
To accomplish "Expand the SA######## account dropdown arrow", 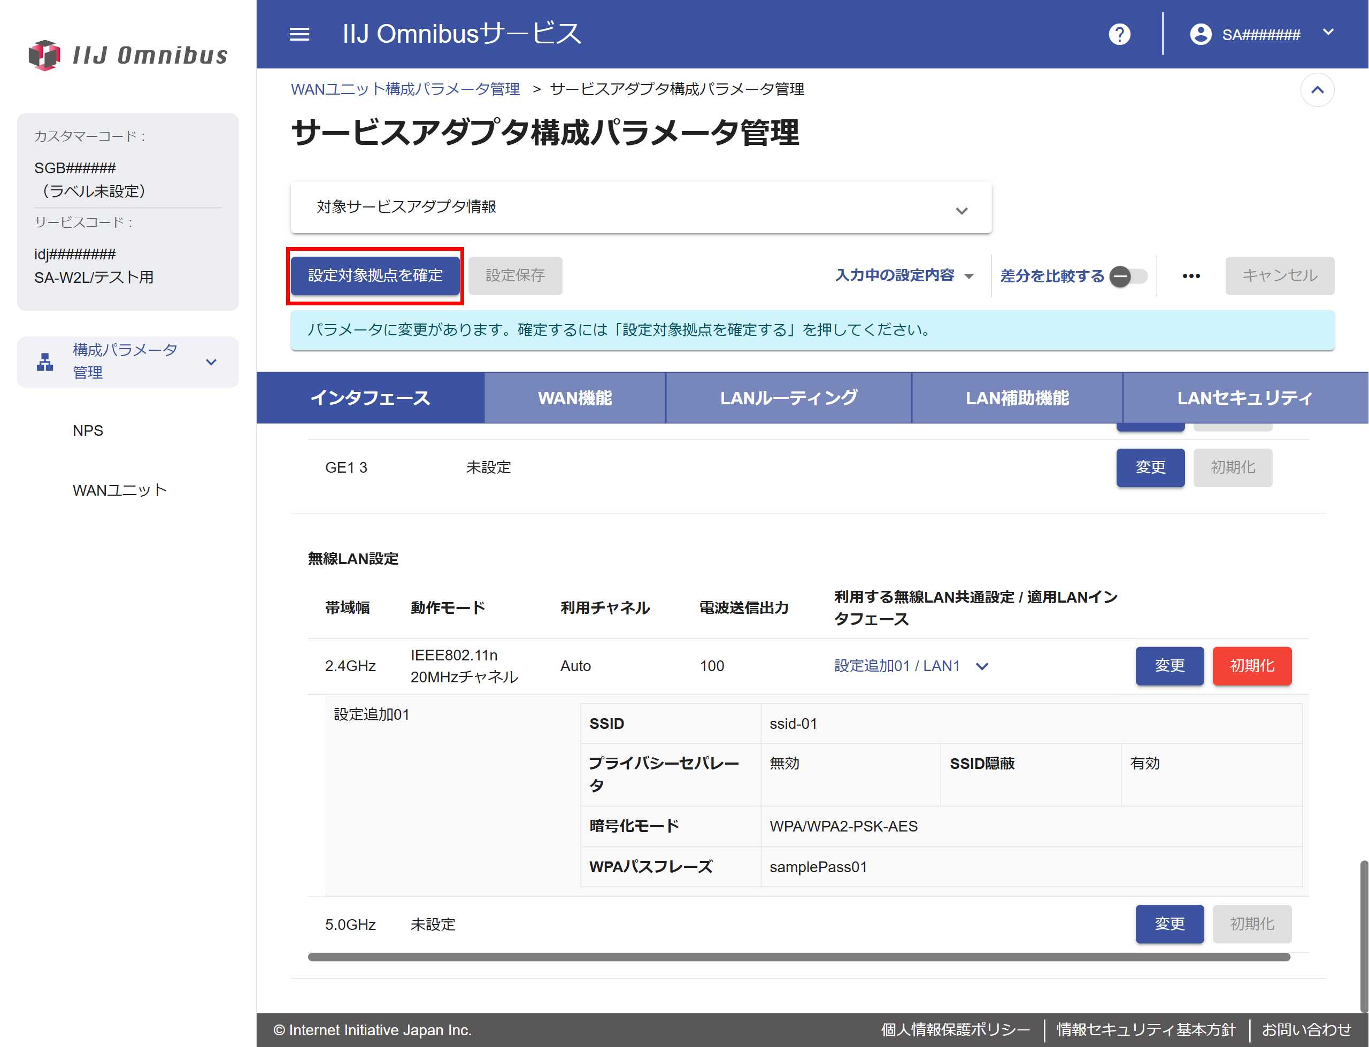I will (1328, 33).
